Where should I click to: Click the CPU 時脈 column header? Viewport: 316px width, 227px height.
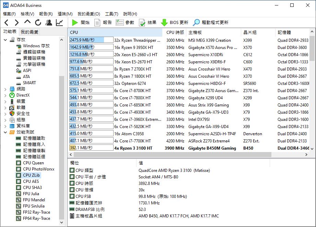pos(175,33)
